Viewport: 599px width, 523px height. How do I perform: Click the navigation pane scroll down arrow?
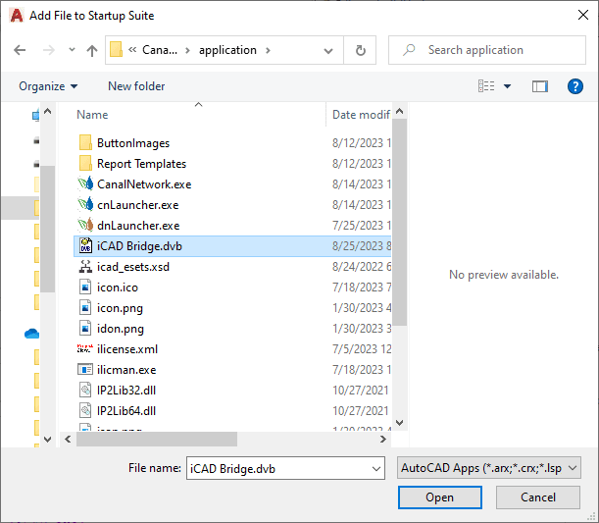48,440
